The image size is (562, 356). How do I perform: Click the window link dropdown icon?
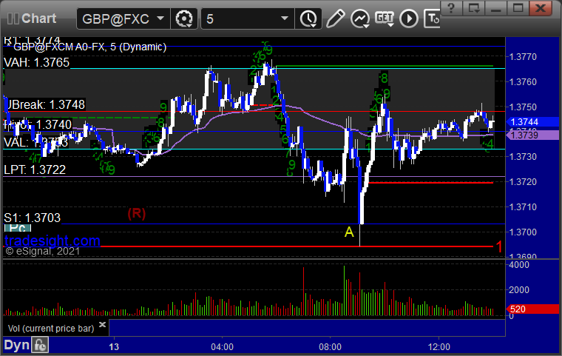(x=473, y=8)
